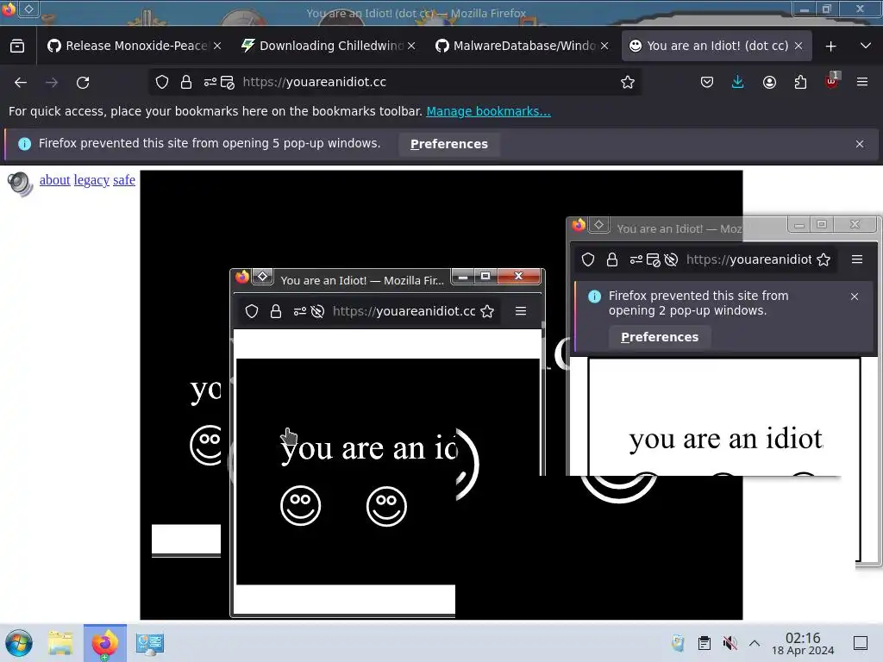Click autoplay blocked icon in right popup
883x662 pixels.
[671, 259]
